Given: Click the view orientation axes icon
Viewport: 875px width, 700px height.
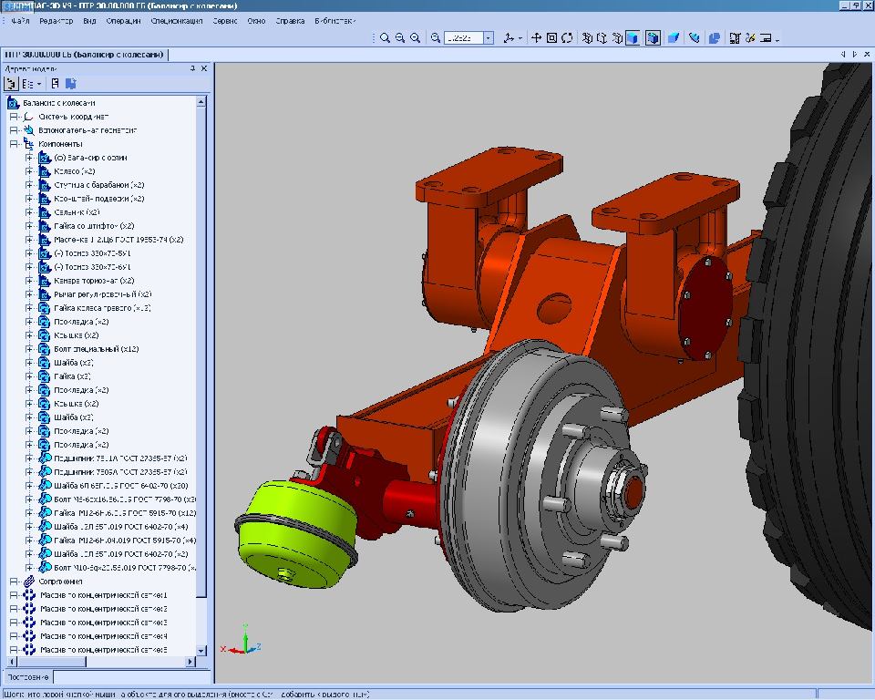Looking at the screenshot, I should (508, 38).
